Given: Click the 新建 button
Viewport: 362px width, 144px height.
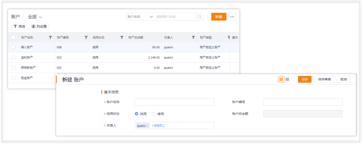Looking at the screenshot, I should [219, 17].
